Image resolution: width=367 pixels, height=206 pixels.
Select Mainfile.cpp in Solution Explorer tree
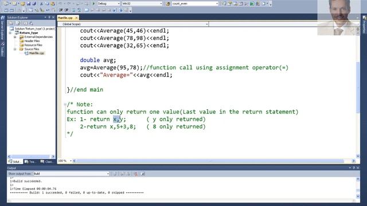(34, 53)
